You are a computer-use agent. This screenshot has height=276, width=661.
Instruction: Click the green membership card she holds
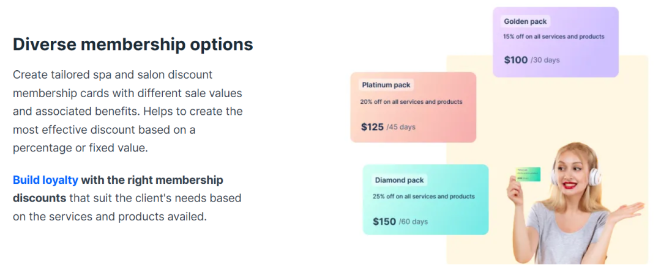pos(528,175)
